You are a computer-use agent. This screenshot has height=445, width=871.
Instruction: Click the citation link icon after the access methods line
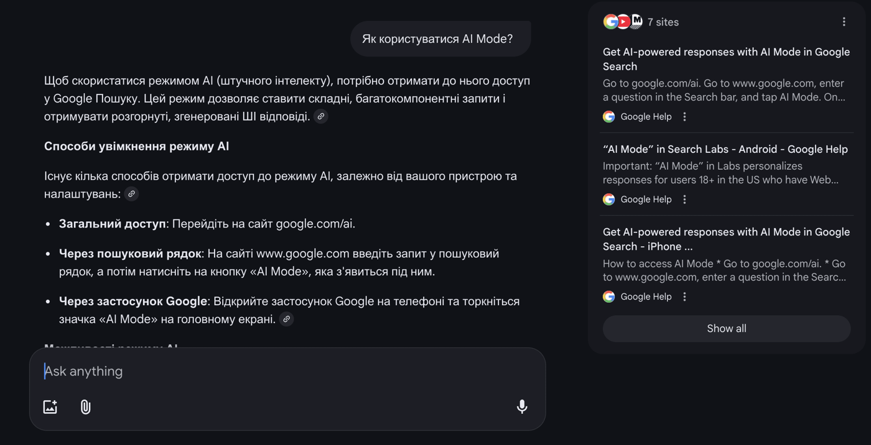coord(131,194)
